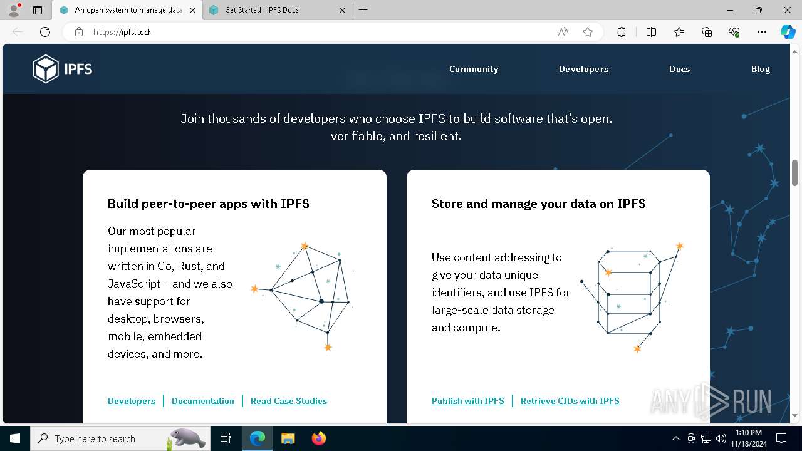Click the IPFS logo in site header
802x451 pixels.
coord(63,69)
